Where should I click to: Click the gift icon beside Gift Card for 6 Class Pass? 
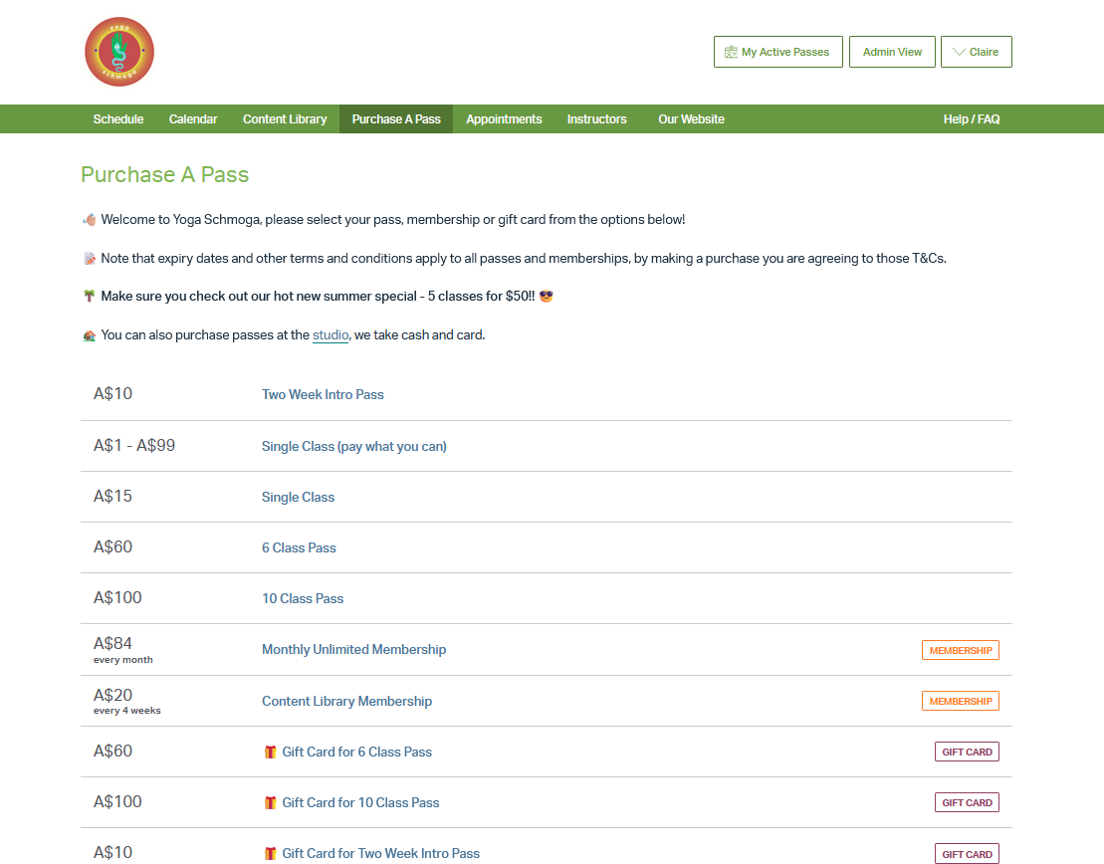(270, 752)
